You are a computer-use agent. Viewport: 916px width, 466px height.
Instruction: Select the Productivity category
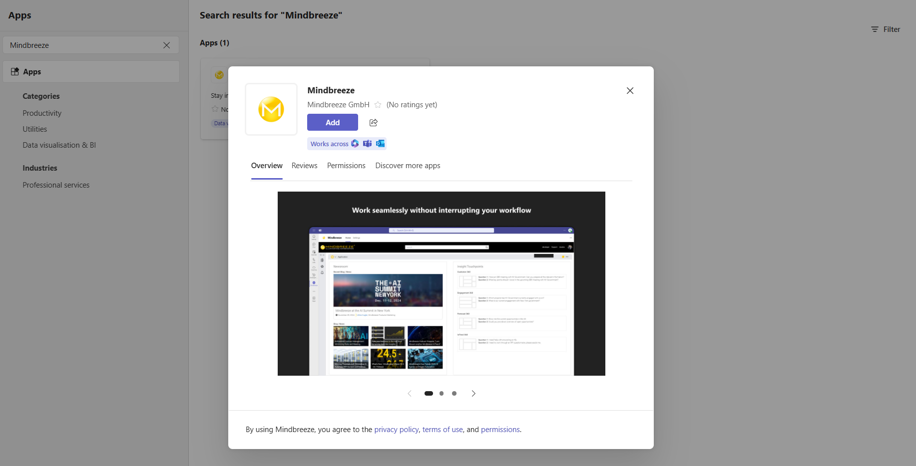42,113
